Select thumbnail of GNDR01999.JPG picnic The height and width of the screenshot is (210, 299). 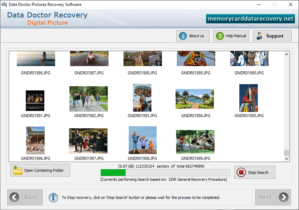click(x=195, y=142)
